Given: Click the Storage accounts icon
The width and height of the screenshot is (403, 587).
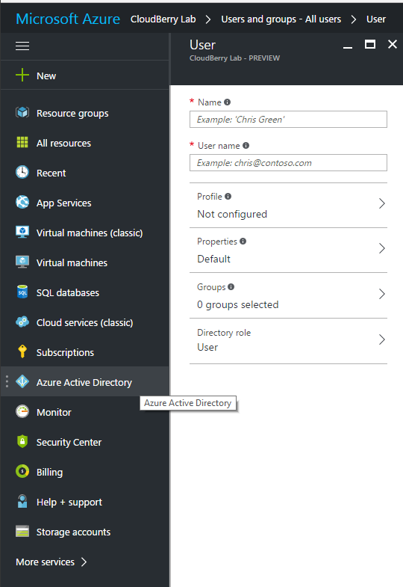Looking at the screenshot, I should click(22, 531).
